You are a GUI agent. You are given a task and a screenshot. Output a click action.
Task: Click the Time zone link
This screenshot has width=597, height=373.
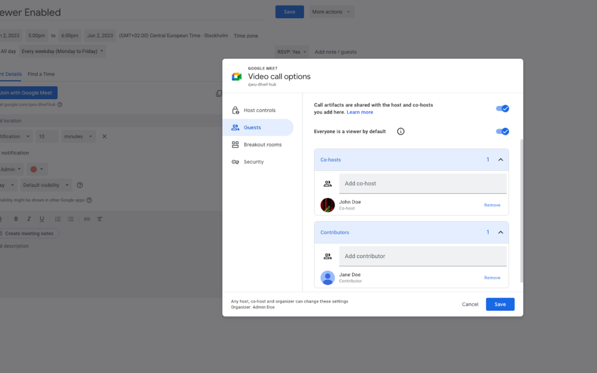(245, 36)
